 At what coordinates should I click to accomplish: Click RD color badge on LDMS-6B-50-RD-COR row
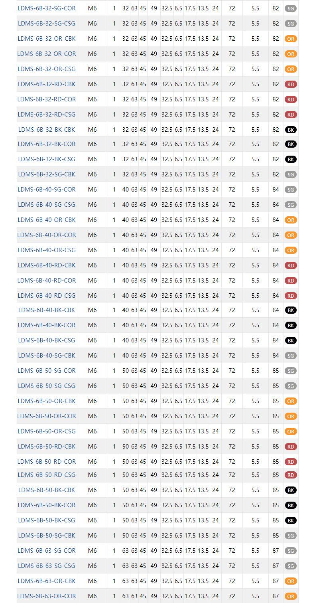[x=291, y=462]
